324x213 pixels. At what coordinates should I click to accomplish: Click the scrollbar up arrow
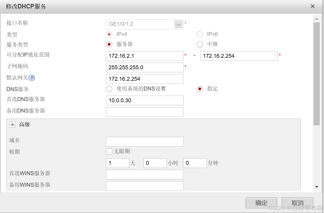click(316, 19)
